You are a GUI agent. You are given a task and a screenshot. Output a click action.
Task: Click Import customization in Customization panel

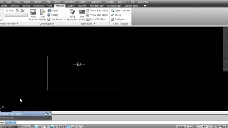pyautogui.click(x=53, y=11)
